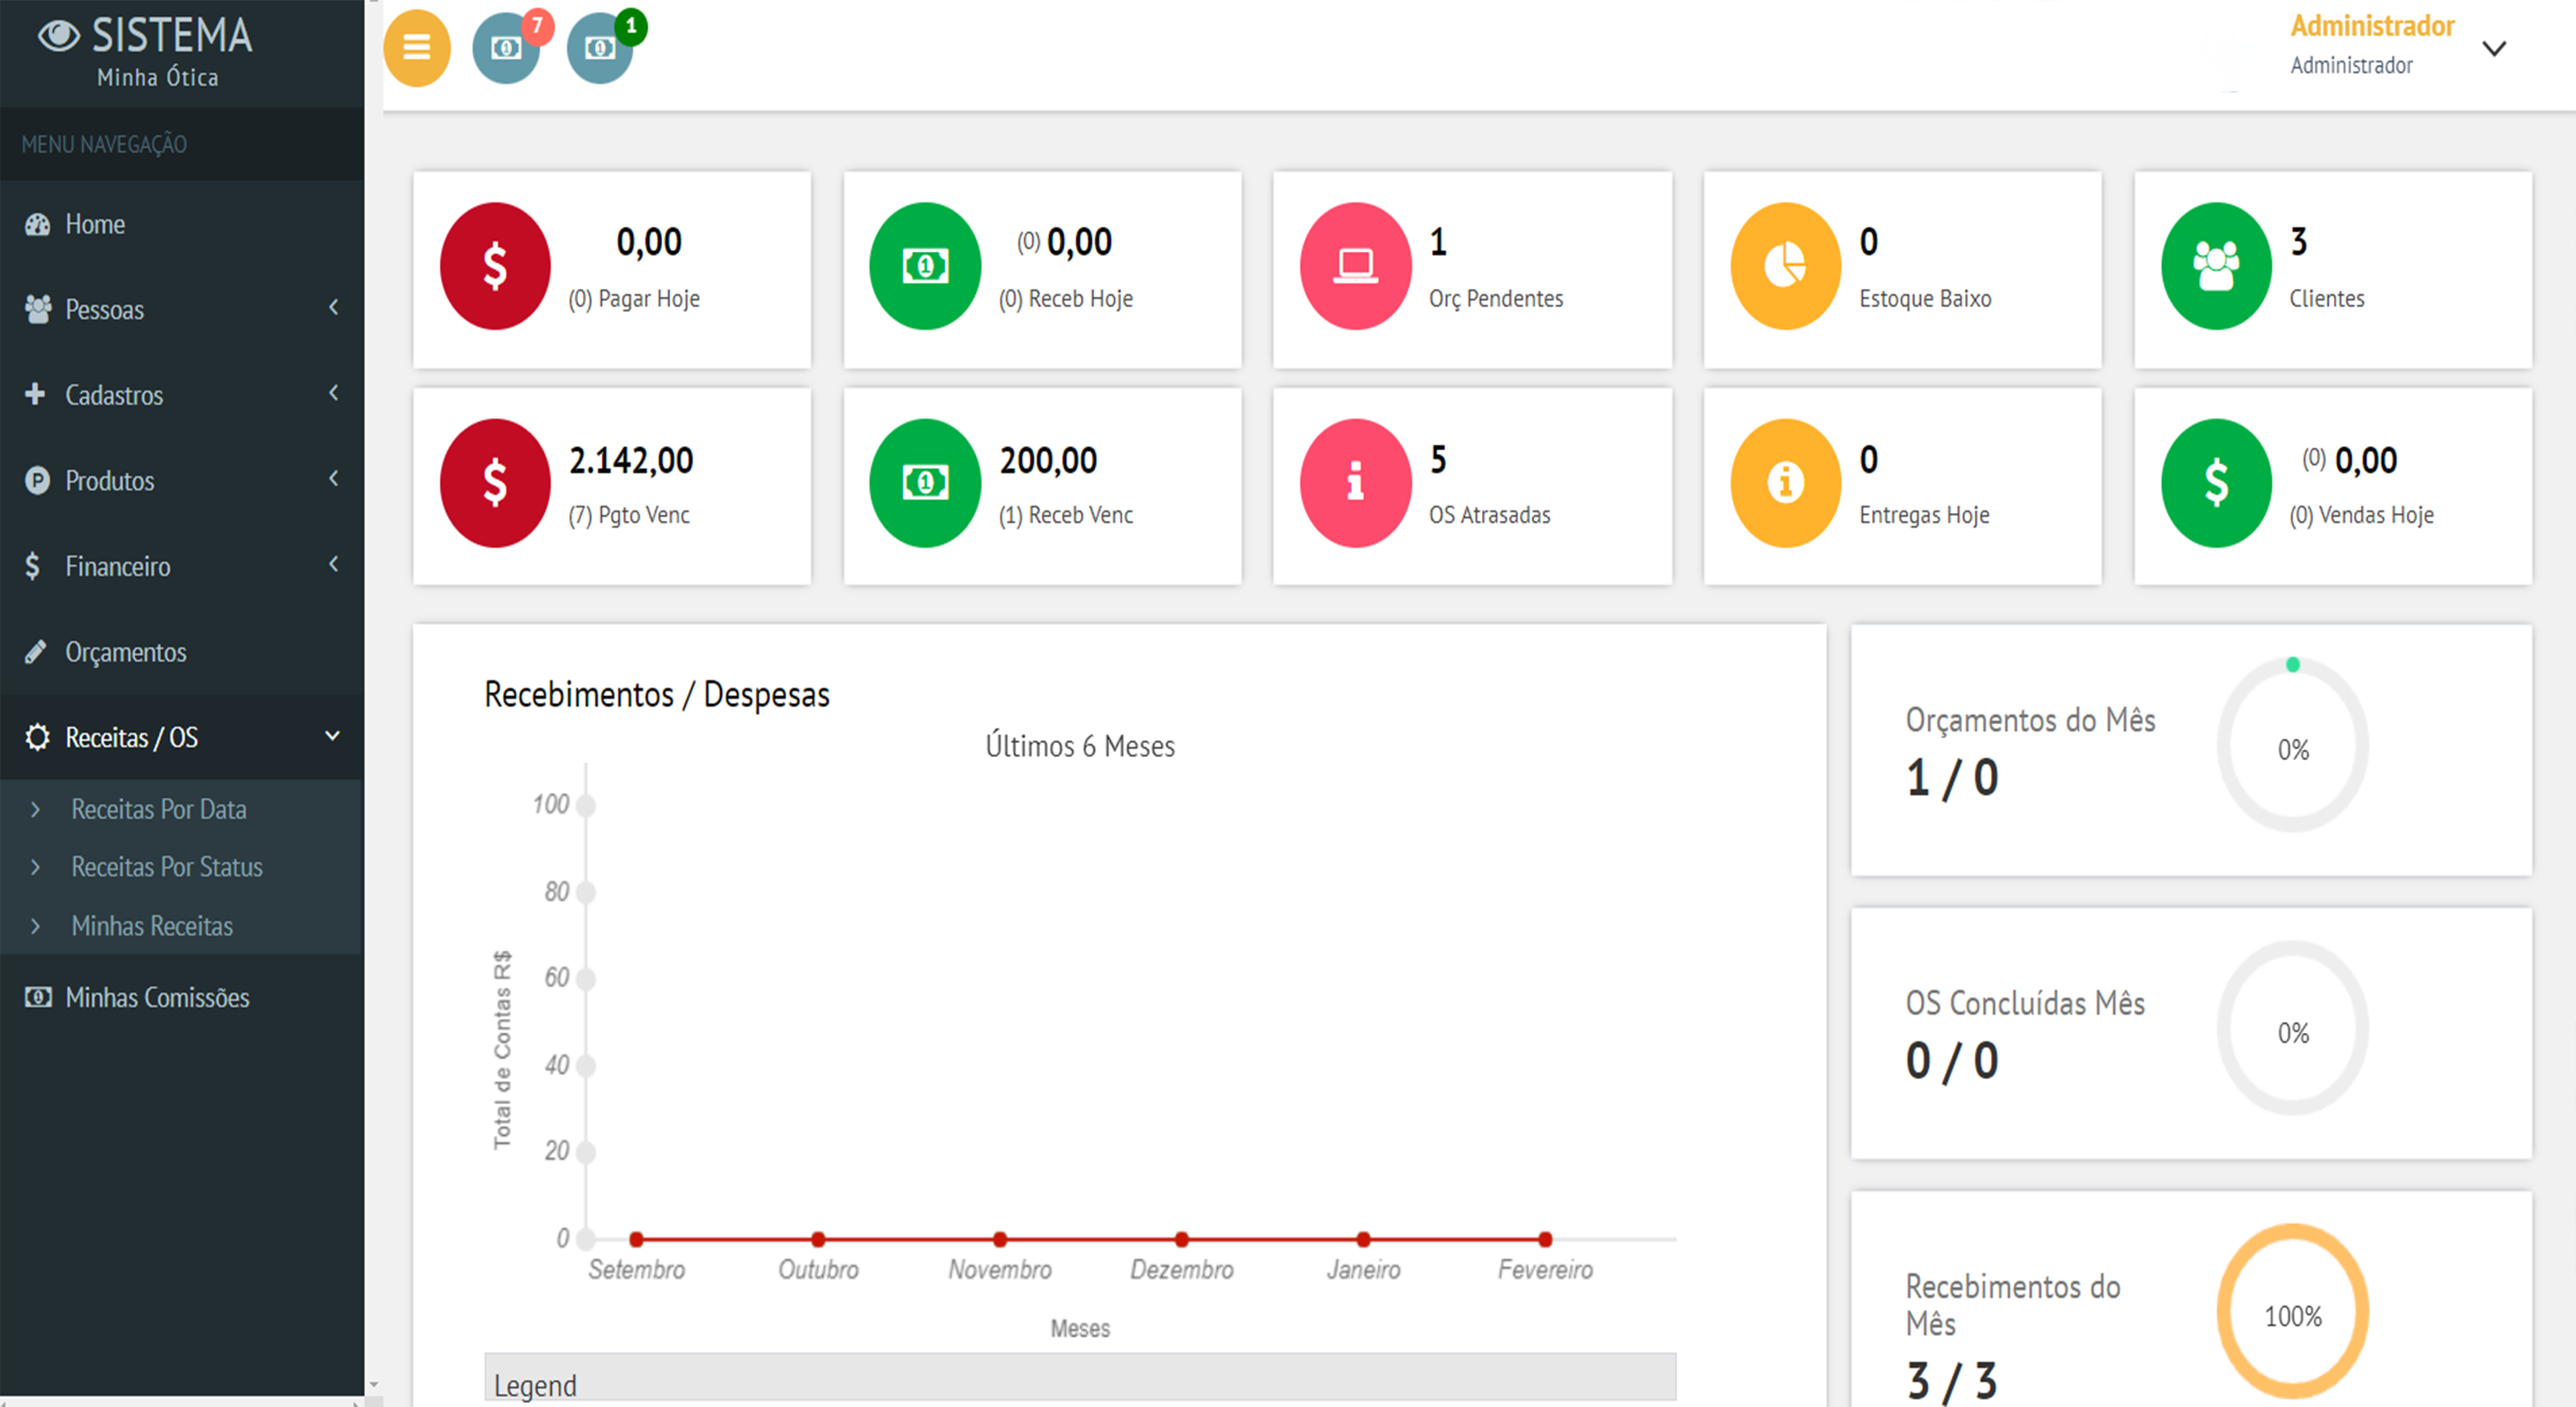Click the (0) Vendas Hoje label text
2576x1407 pixels.
(x=2361, y=515)
